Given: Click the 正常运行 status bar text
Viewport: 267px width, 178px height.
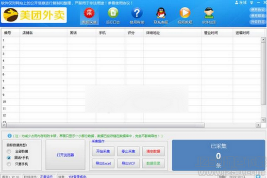Looking at the screenshot, I should pos(46,177).
